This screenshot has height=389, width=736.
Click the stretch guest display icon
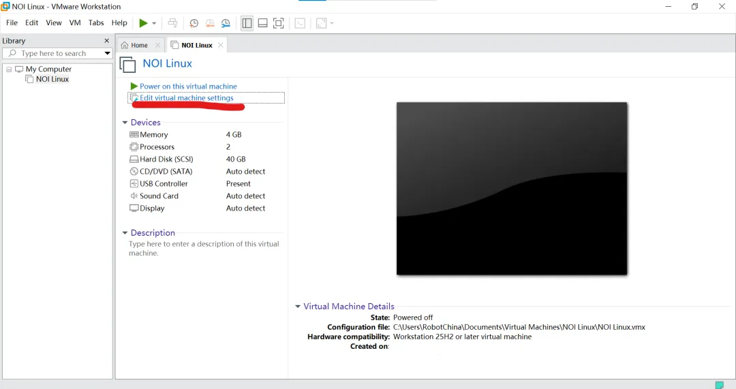[322, 23]
